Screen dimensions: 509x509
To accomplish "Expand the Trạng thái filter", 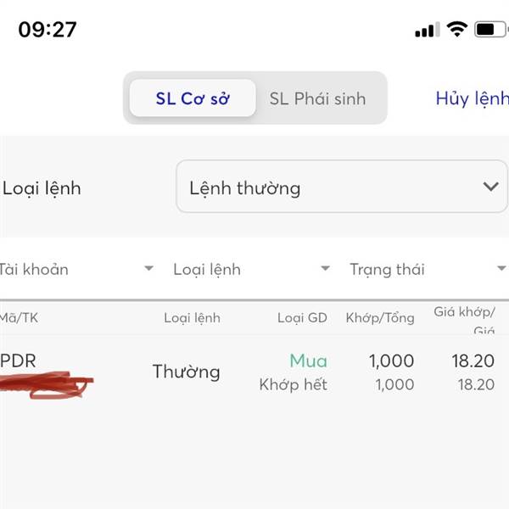I will (x=428, y=269).
